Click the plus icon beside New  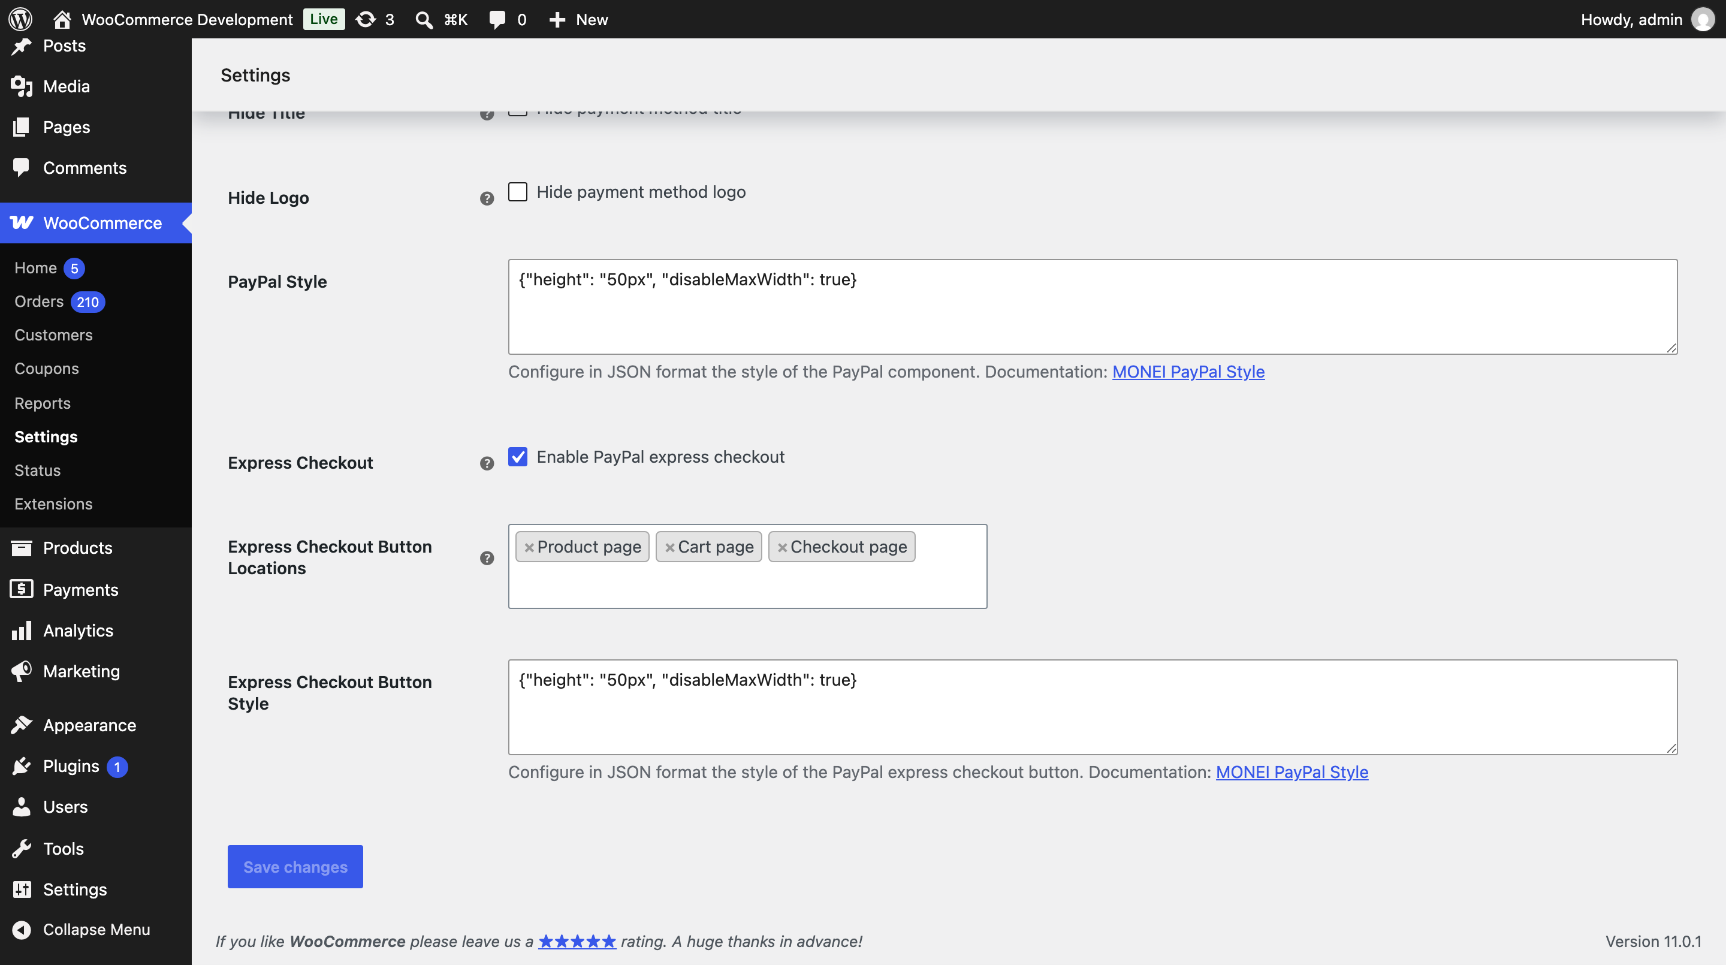[557, 19]
